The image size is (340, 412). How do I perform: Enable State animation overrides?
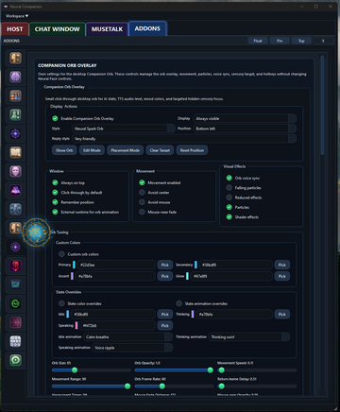pos(179,303)
